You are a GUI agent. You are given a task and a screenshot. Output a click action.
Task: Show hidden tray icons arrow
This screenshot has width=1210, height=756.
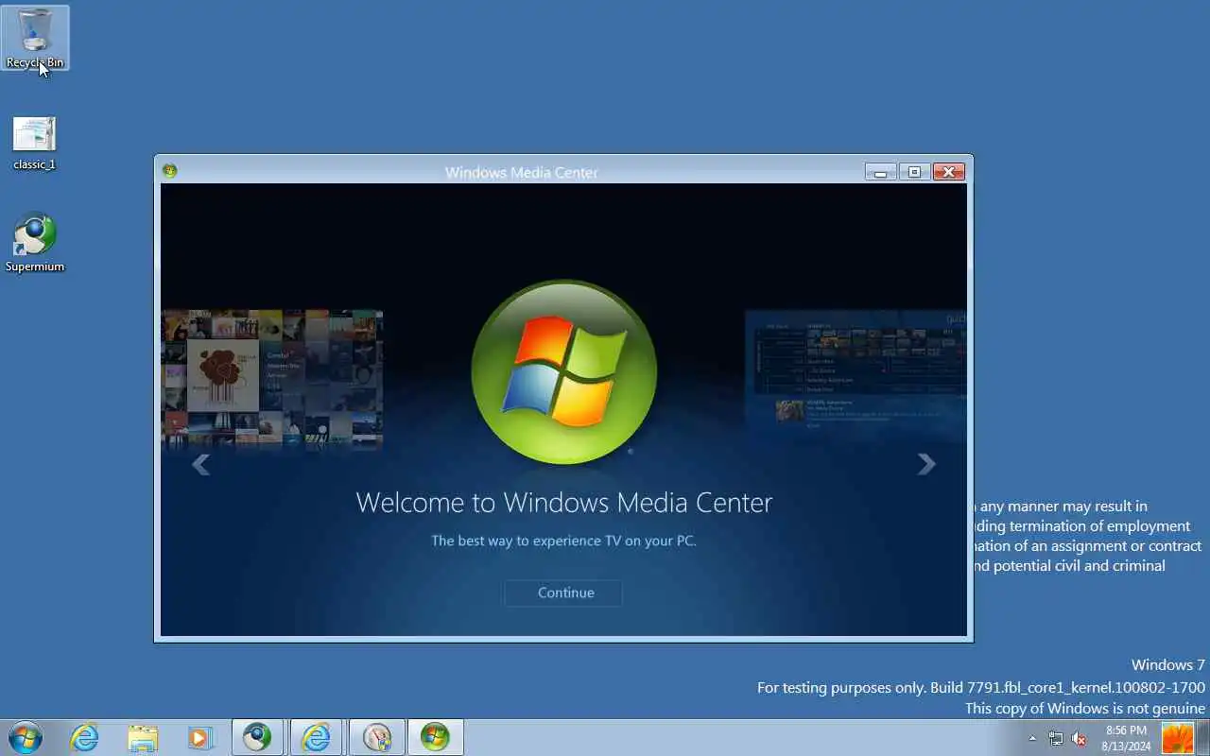pos(1032,738)
